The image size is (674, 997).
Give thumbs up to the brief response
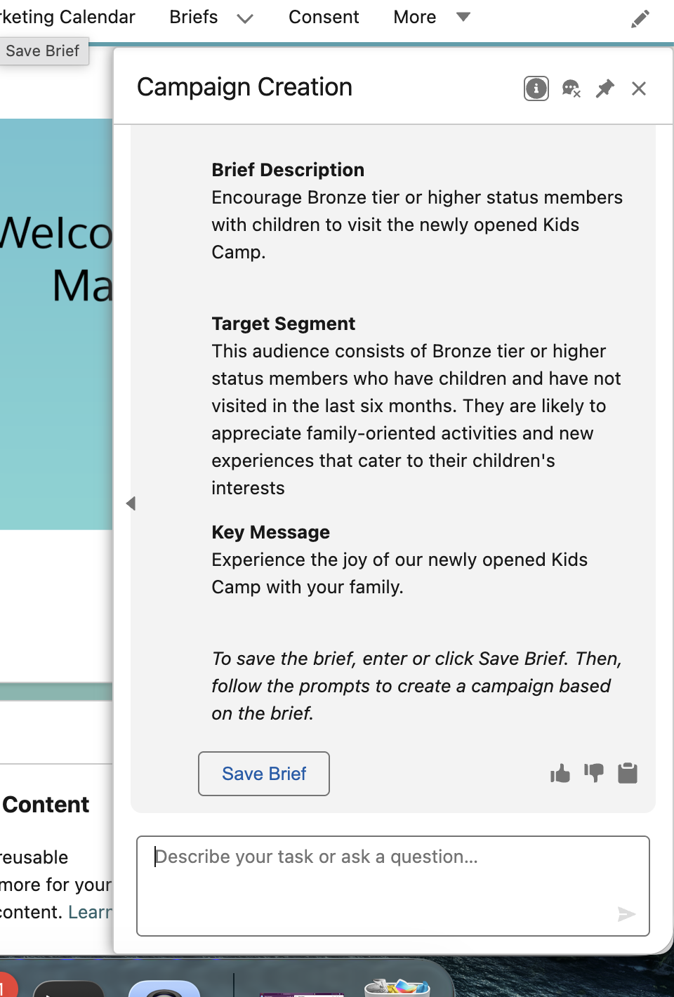tap(560, 774)
